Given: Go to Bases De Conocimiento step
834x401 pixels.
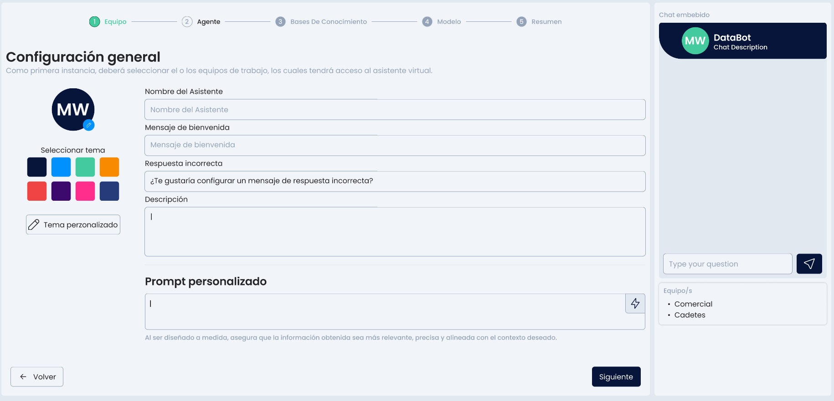Looking at the screenshot, I should click(328, 22).
